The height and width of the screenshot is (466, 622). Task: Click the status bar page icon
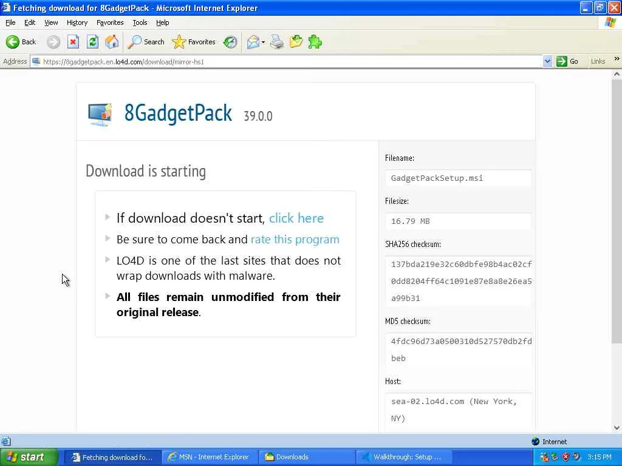point(5,441)
